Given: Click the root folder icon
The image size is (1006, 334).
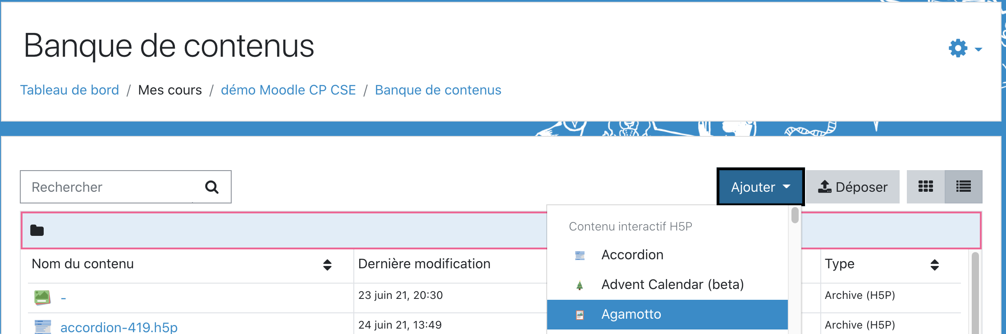Looking at the screenshot, I should pos(37,230).
